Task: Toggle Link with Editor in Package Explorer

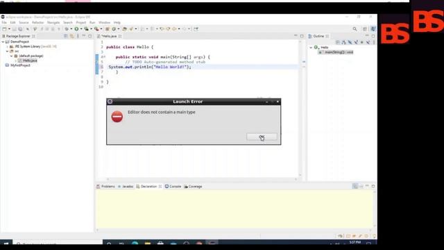Action: 72,36
